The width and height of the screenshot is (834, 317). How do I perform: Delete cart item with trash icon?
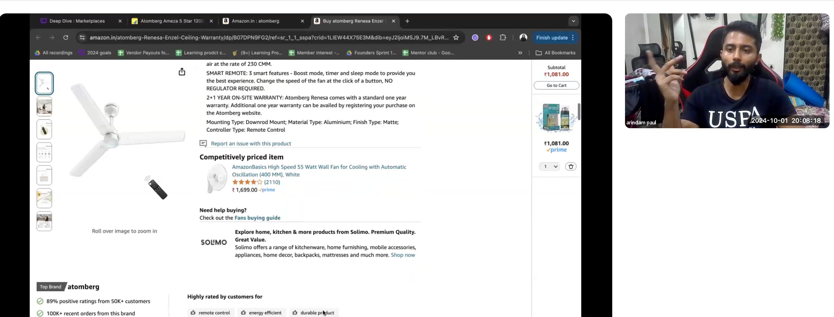(x=570, y=166)
